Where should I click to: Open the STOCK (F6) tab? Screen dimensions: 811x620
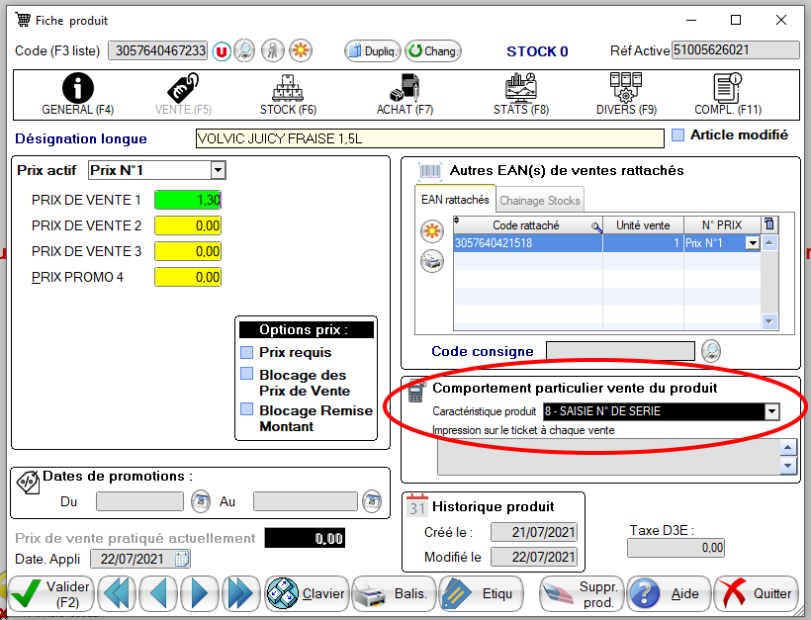tap(288, 95)
